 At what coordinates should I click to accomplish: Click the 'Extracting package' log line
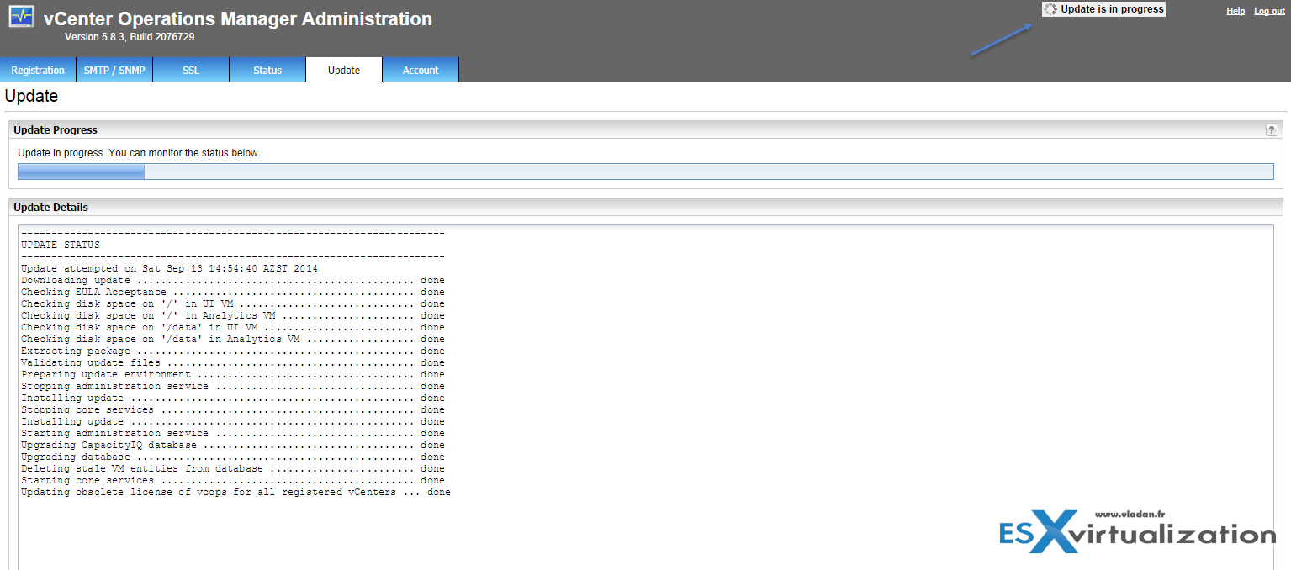(233, 351)
